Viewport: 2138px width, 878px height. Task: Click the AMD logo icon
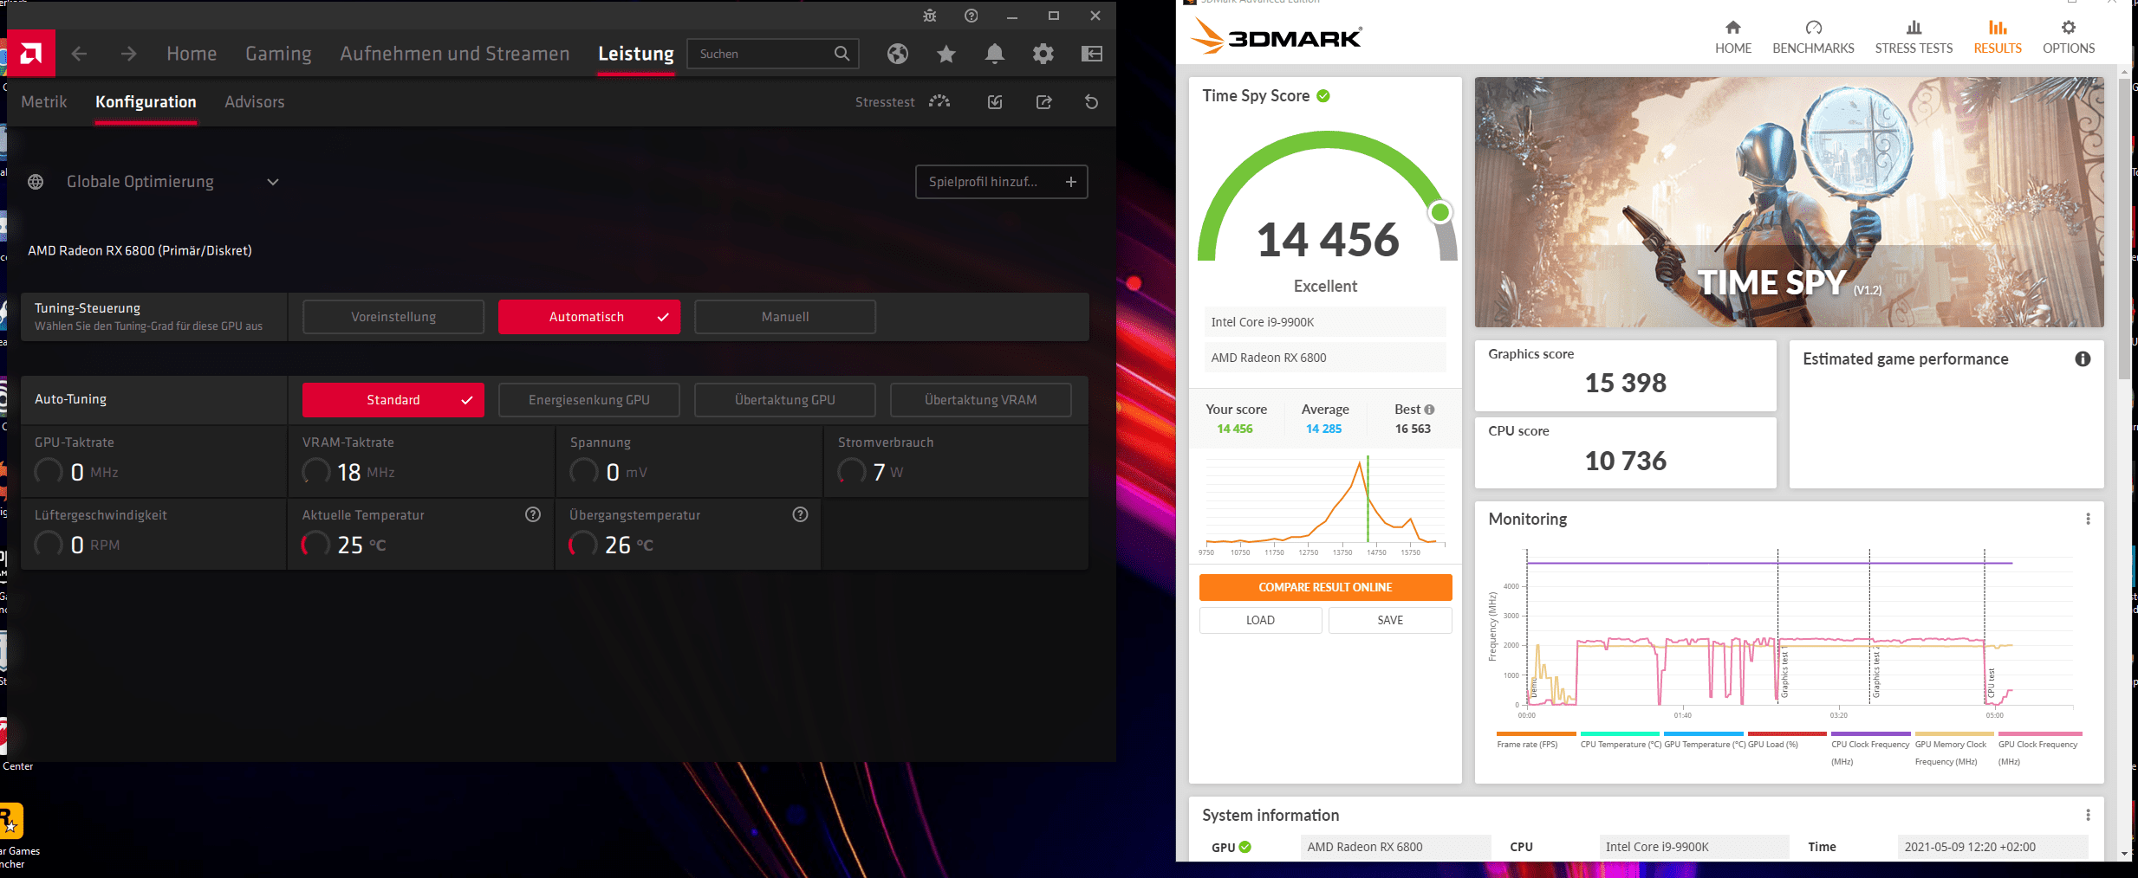pyautogui.click(x=31, y=54)
